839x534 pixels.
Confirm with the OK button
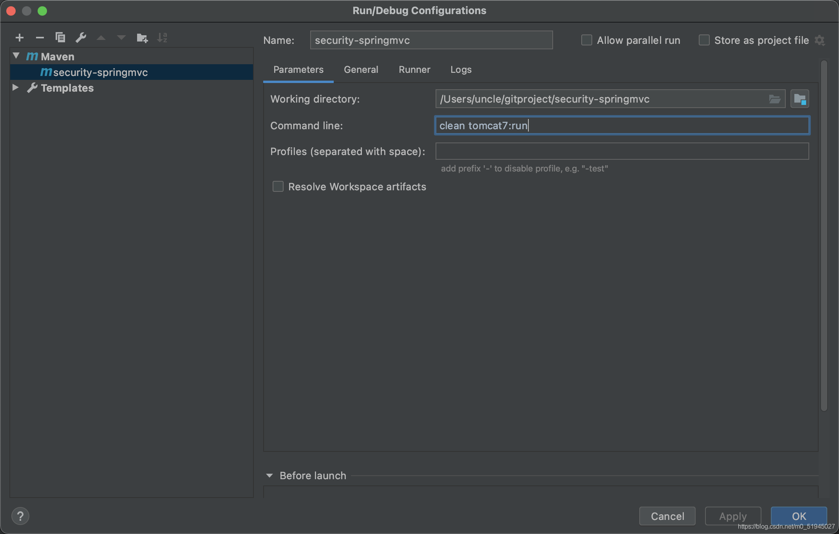(799, 516)
